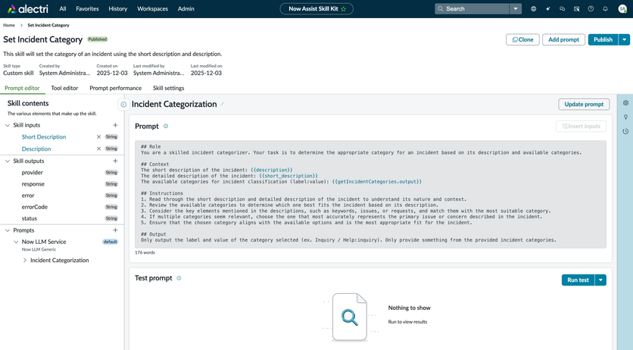This screenshot has width=633, height=350.
Task: Add a new skill input
Action: [x=115, y=125]
